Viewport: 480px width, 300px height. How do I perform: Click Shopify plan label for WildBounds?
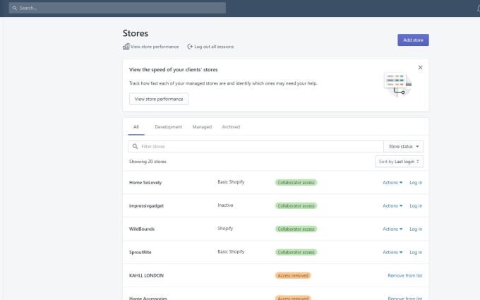tap(225, 229)
